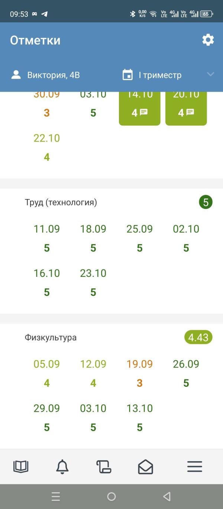223x509 pixels.
Task: Open the scroll document icon in bottom navigation
Action: 104,467
